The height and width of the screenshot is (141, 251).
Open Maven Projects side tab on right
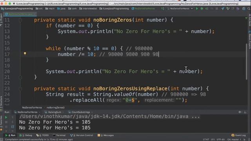click(249, 40)
